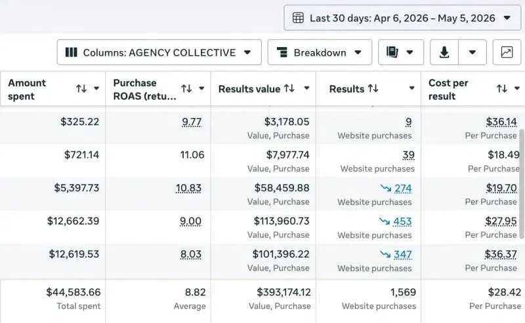
Task: Click the 453 website purchases link
Action: [x=402, y=221]
